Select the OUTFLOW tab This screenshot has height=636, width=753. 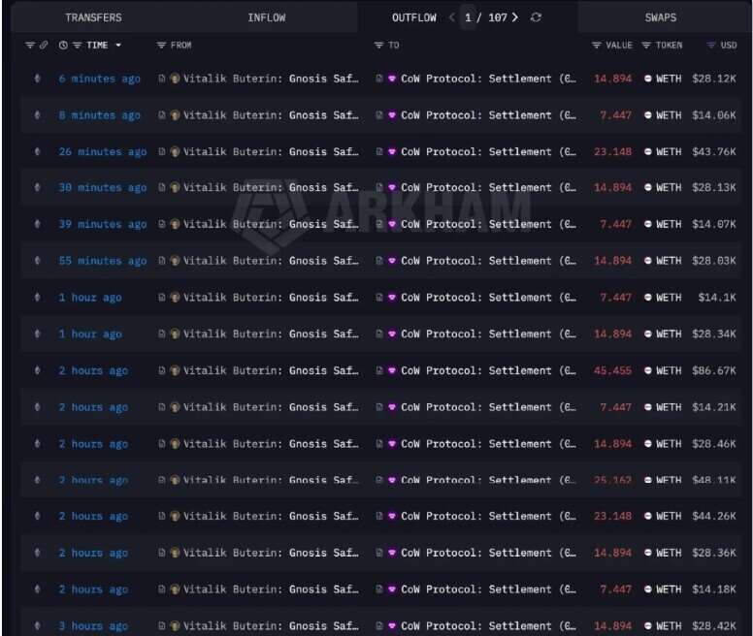click(x=414, y=17)
